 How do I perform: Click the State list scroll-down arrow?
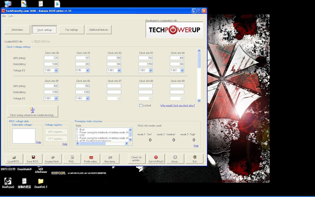(x=130, y=139)
